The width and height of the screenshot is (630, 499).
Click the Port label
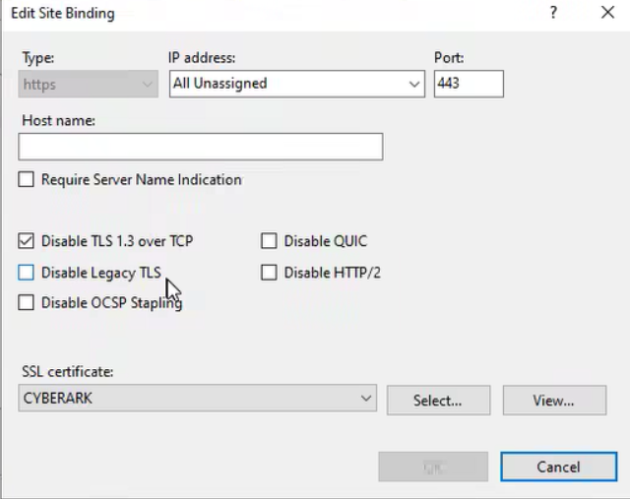(449, 58)
